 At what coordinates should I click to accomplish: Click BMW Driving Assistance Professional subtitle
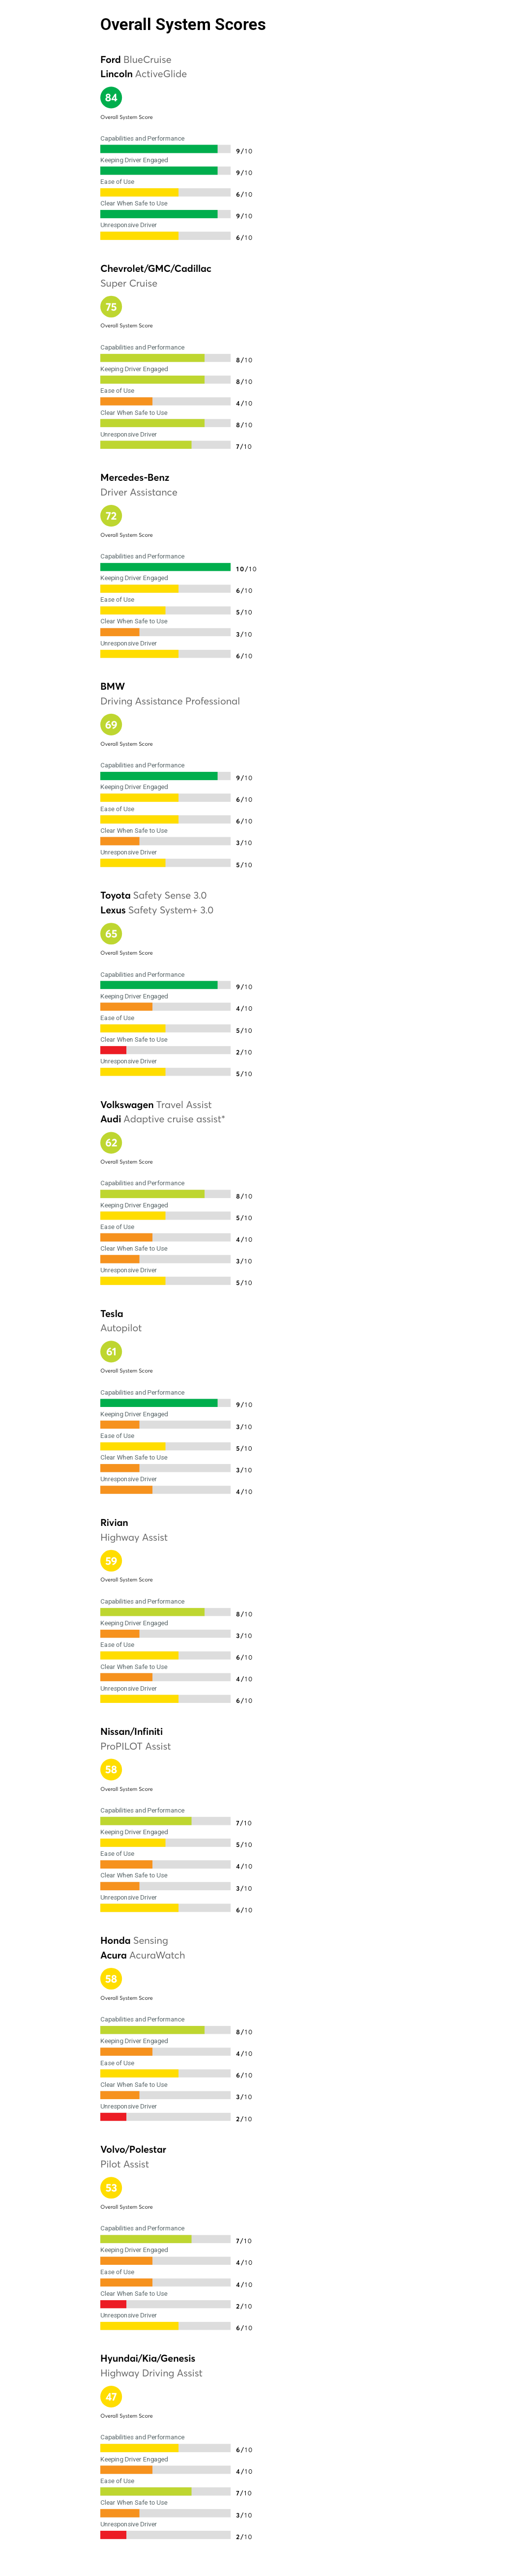click(170, 702)
